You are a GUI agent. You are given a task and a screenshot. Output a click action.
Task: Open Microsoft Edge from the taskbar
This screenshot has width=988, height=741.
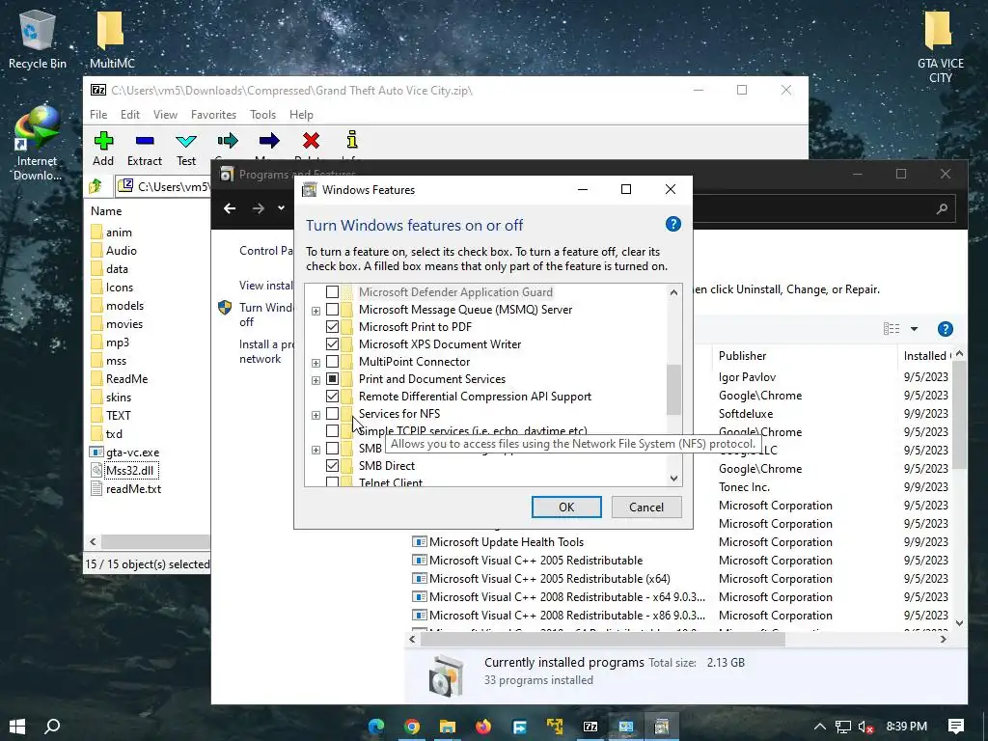coord(376,727)
